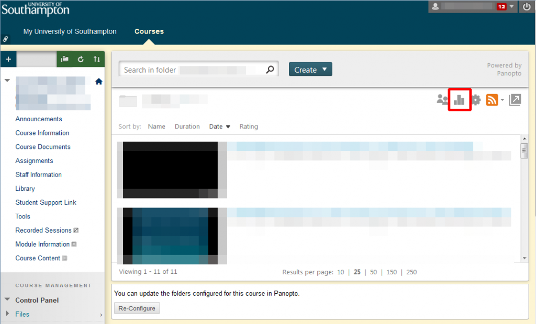Click the orange RSS feed icon

[x=492, y=100]
